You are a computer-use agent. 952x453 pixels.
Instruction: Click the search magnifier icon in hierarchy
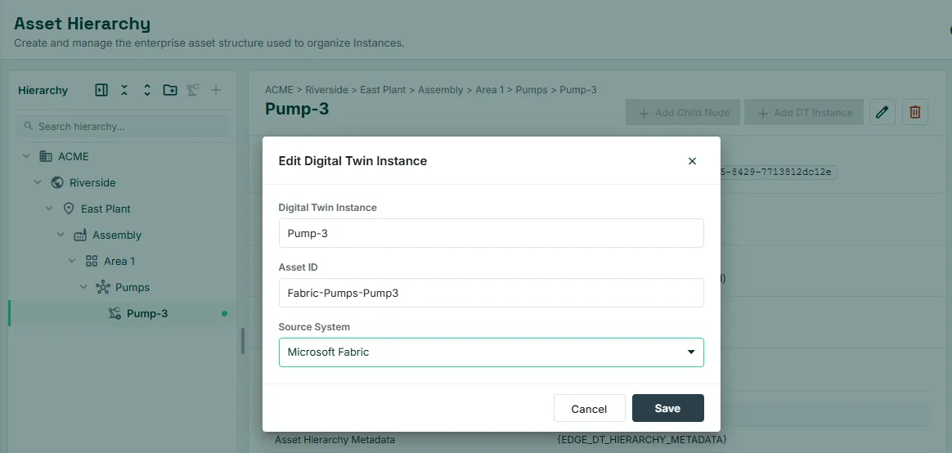click(28, 126)
